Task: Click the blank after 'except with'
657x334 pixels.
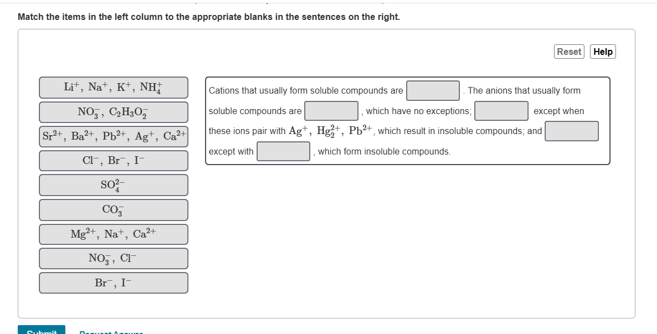Action: 283,150
